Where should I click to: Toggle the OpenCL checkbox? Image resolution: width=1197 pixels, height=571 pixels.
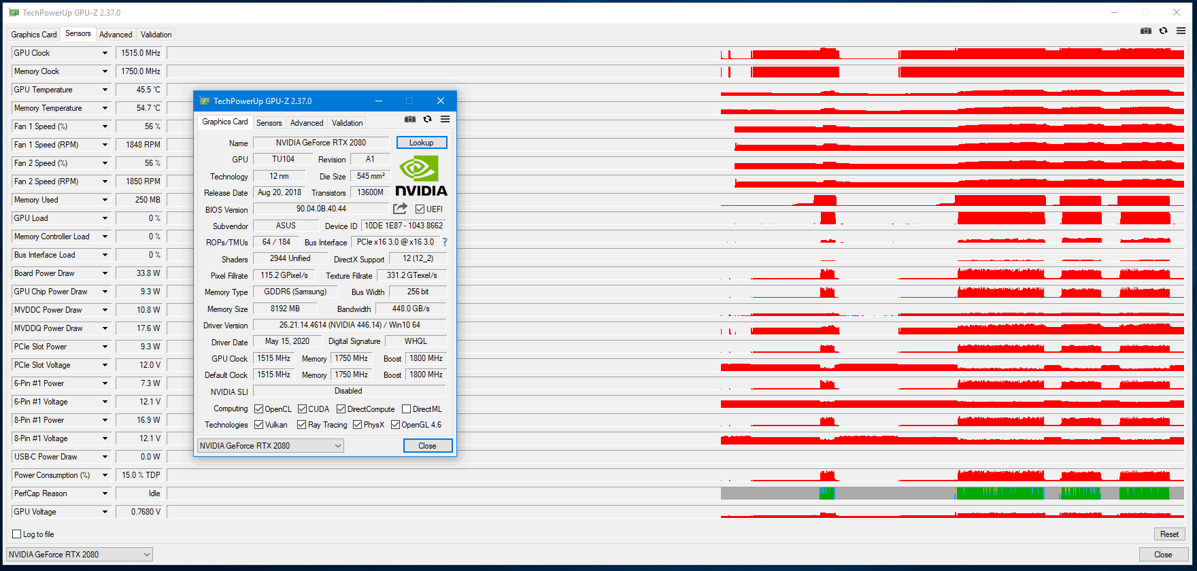tap(259, 409)
